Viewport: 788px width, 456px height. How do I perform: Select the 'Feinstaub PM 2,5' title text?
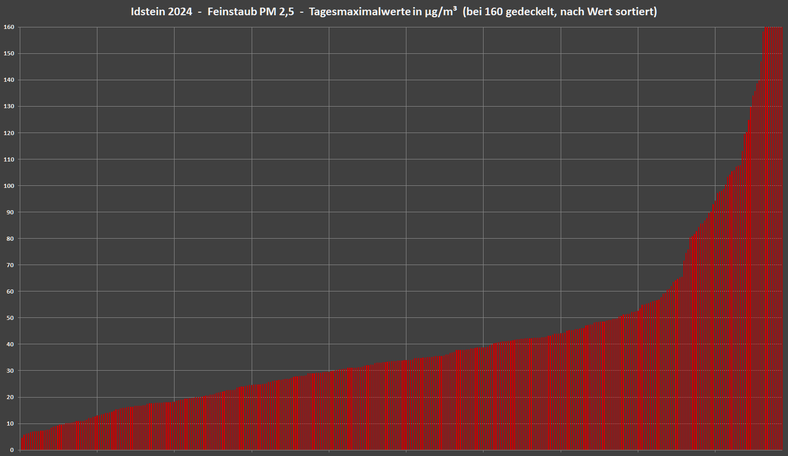pyautogui.click(x=251, y=12)
